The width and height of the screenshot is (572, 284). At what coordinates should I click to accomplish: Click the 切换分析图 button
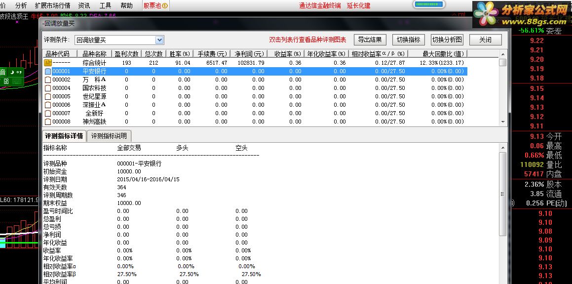click(447, 40)
